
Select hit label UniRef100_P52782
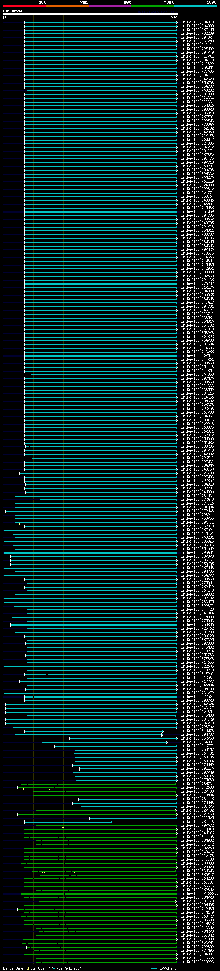pos(197,128)
